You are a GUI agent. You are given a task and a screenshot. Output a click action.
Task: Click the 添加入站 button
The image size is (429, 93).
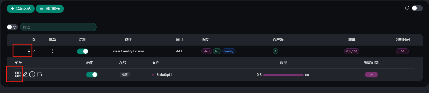[21, 9]
